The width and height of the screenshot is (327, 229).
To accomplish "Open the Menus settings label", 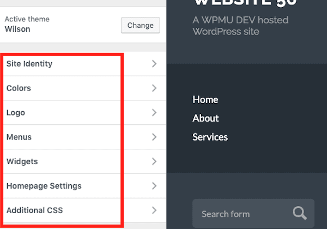I will [x=19, y=137].
